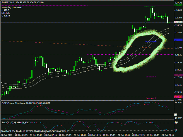
Task: Click 114.05 on the price axis
Action: [x=178, y=100]
